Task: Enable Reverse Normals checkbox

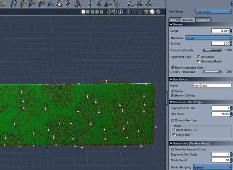Action: (172, 120)
